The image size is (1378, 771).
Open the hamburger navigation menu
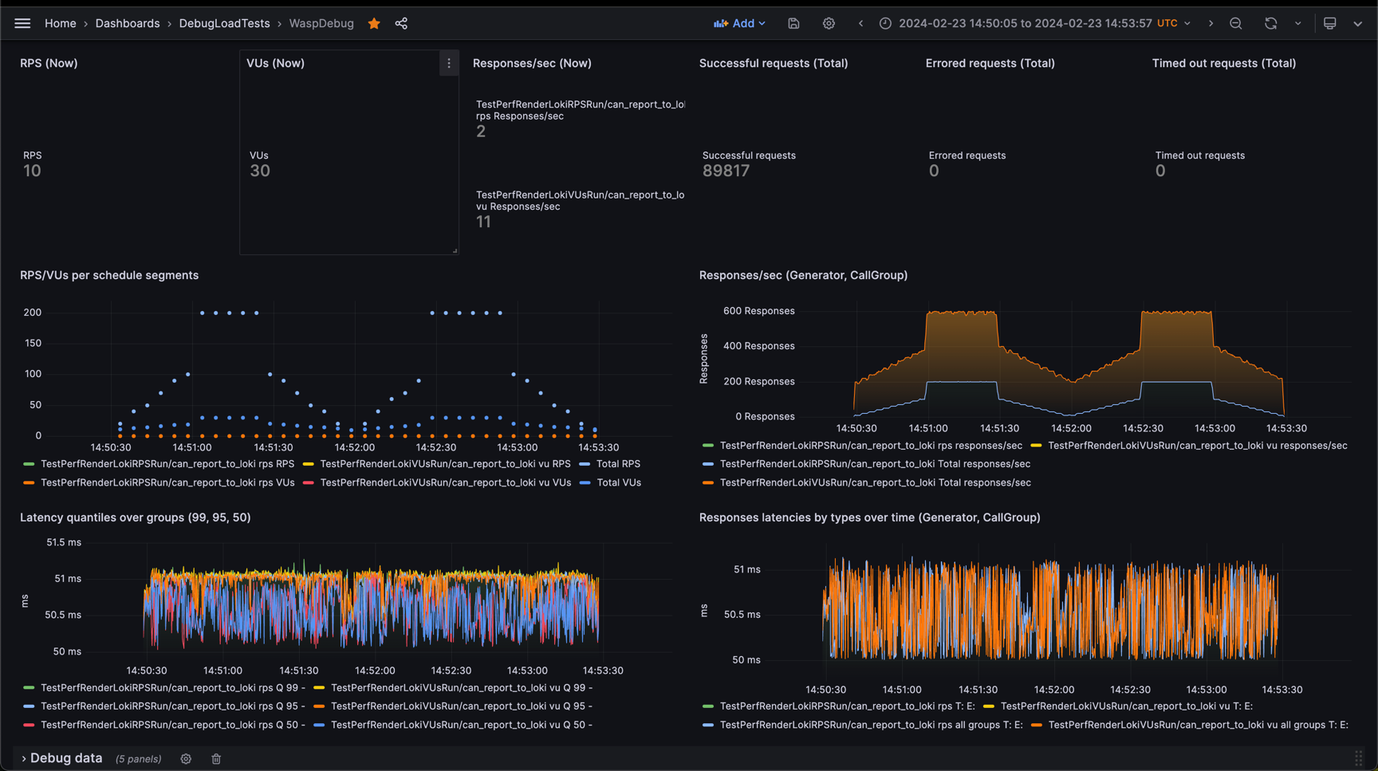22,23
